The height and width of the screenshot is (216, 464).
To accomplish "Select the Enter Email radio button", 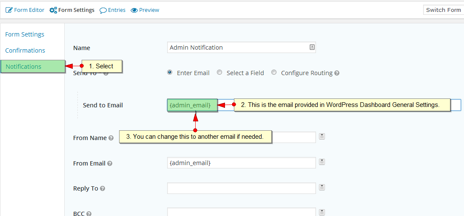I will click(x=170, y=73).
